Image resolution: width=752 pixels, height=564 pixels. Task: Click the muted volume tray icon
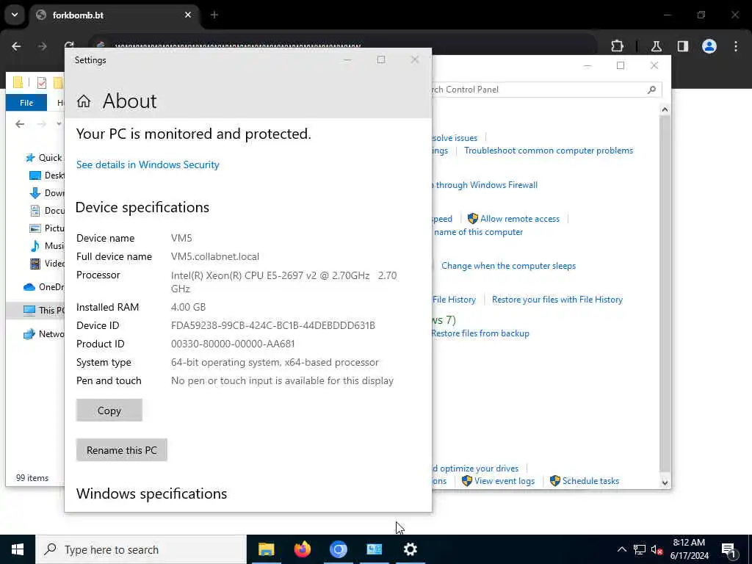(657, 549)
